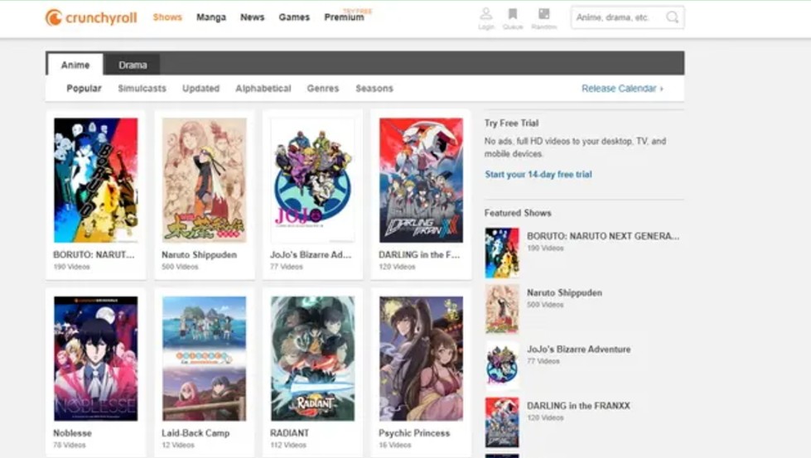The width and height of the screenshot is (811, 458).
Task: Open the Psychic Princess poster
Action: [x=421, y=359]
